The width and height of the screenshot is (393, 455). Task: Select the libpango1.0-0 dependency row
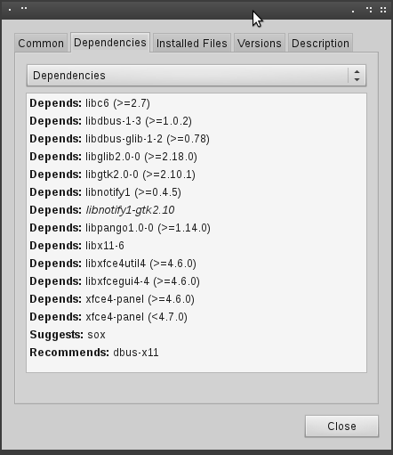(120, 228)
